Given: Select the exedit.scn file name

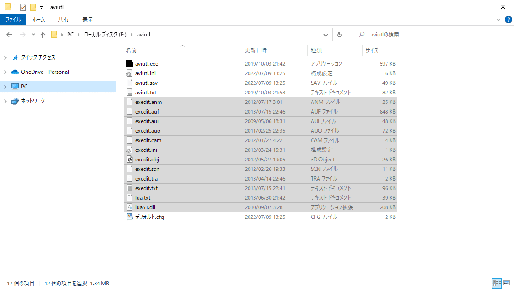Looking at the screenshot, I should (147, 169).
